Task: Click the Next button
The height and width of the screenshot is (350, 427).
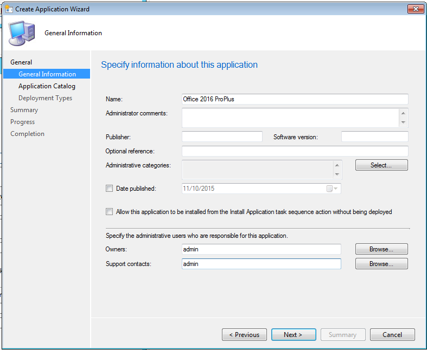Action: point(294,334)
